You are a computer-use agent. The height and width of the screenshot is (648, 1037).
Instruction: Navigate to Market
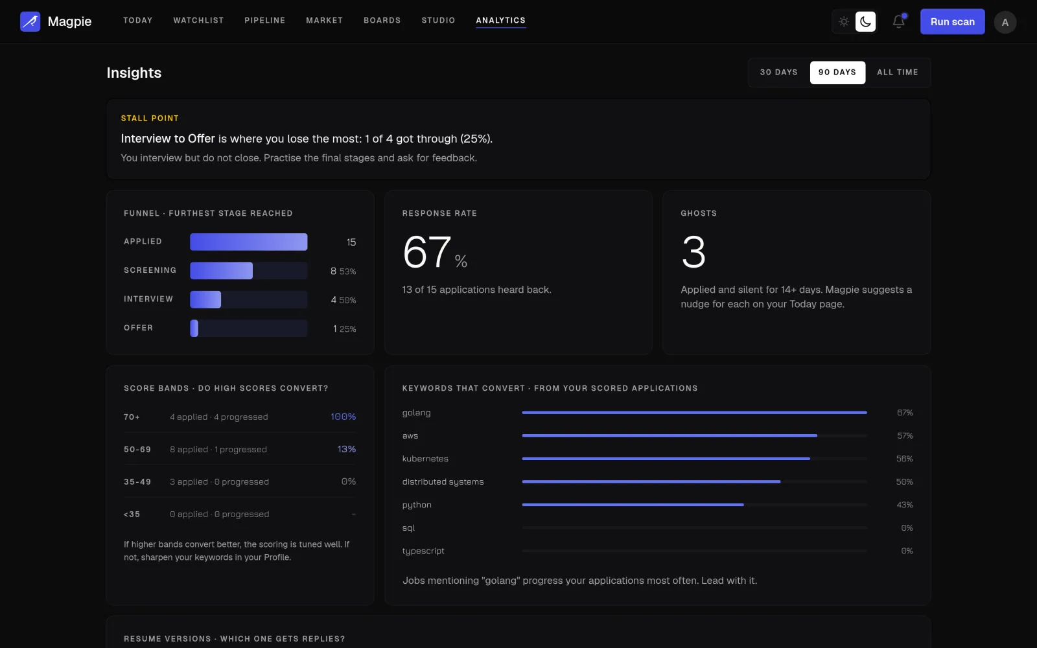pyautogui.click(x=325, y=21)
